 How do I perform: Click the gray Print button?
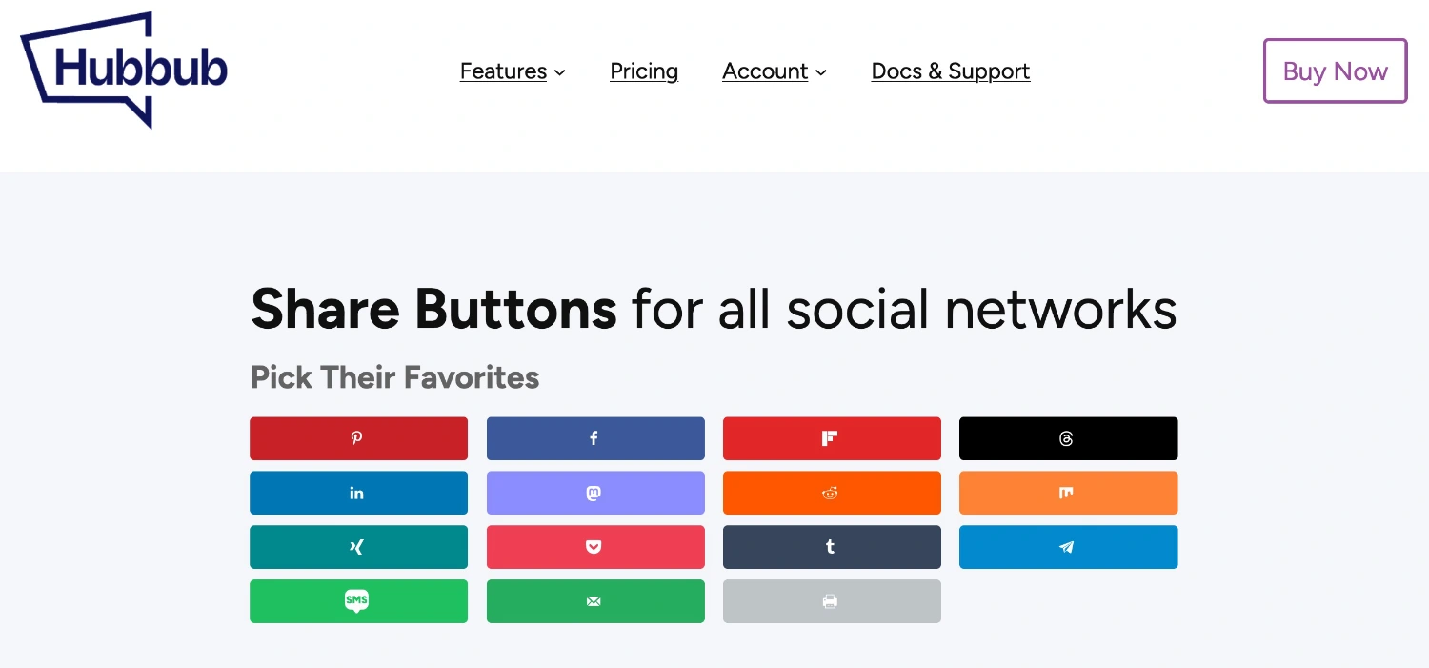coord(832,601)
